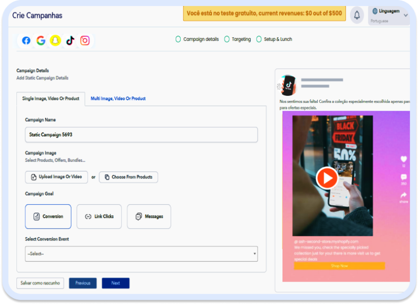Click the share arrow icon in preview
Screen dimensions: 418x304
(403, 195)
